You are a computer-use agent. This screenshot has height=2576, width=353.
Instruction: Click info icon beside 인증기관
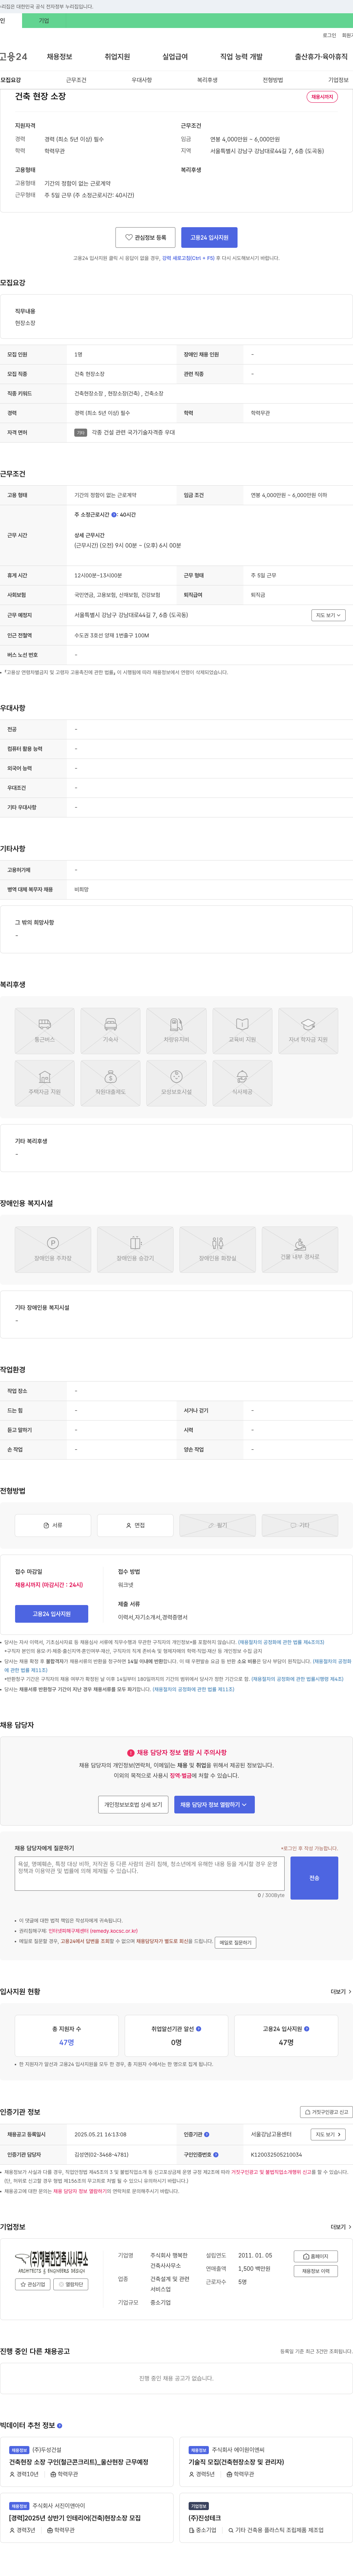point(207,2134)
